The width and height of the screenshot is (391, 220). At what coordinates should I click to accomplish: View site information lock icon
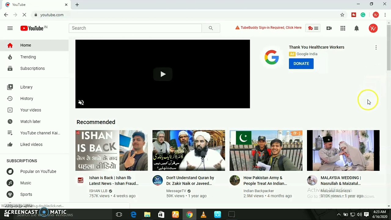coord(36,15)
